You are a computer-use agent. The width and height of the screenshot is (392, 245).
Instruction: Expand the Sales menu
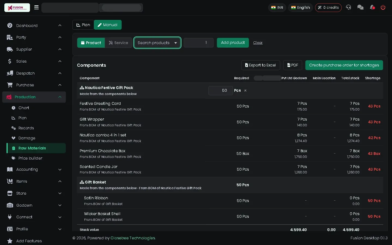click(34, 61)
